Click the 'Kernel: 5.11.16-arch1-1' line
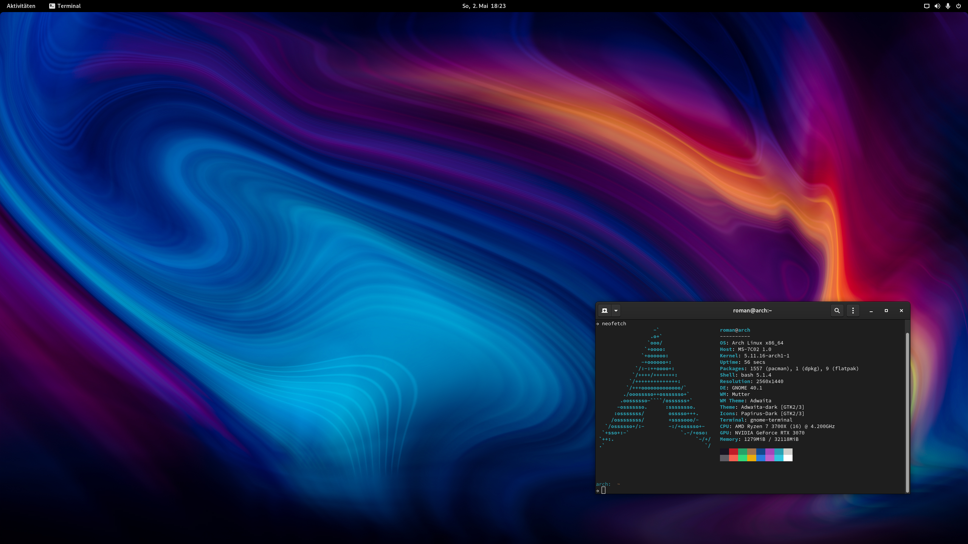The image size is (968, 544). pos(755,356)
